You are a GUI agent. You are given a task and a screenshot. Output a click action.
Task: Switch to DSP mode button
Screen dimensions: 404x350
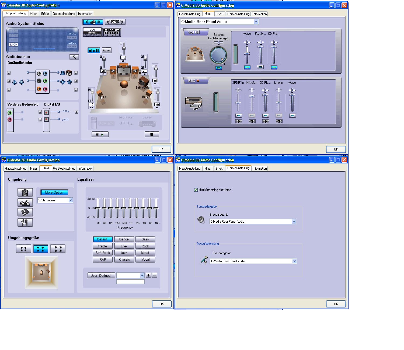(115, 22)
